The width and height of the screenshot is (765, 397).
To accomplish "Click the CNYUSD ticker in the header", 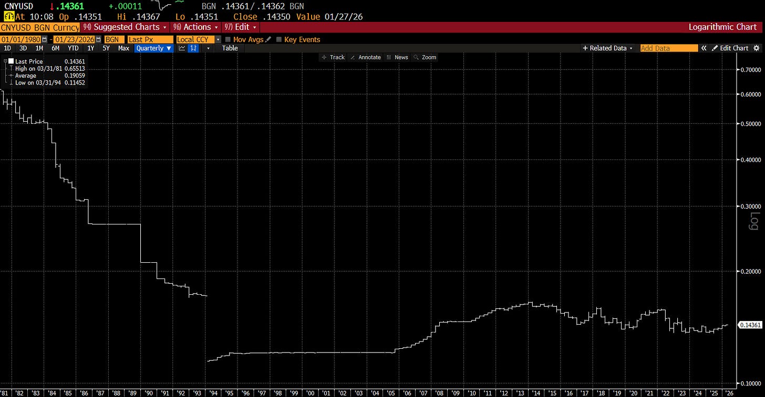I will pos(20,6).
